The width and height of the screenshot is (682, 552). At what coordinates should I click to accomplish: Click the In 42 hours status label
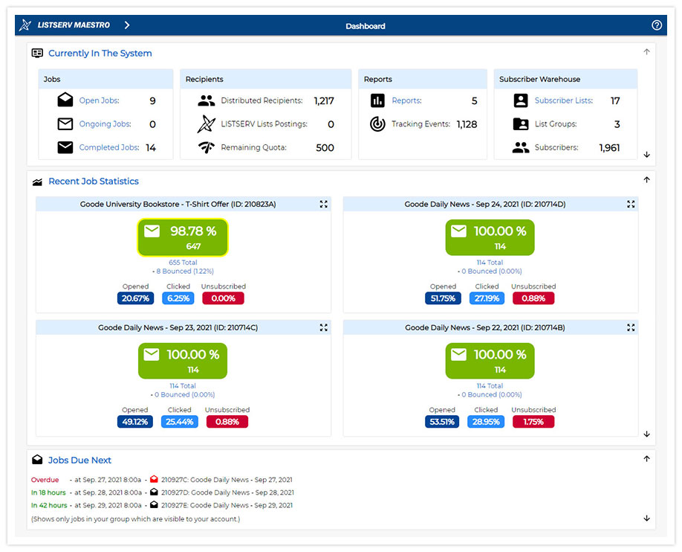(x=49, y=505)
